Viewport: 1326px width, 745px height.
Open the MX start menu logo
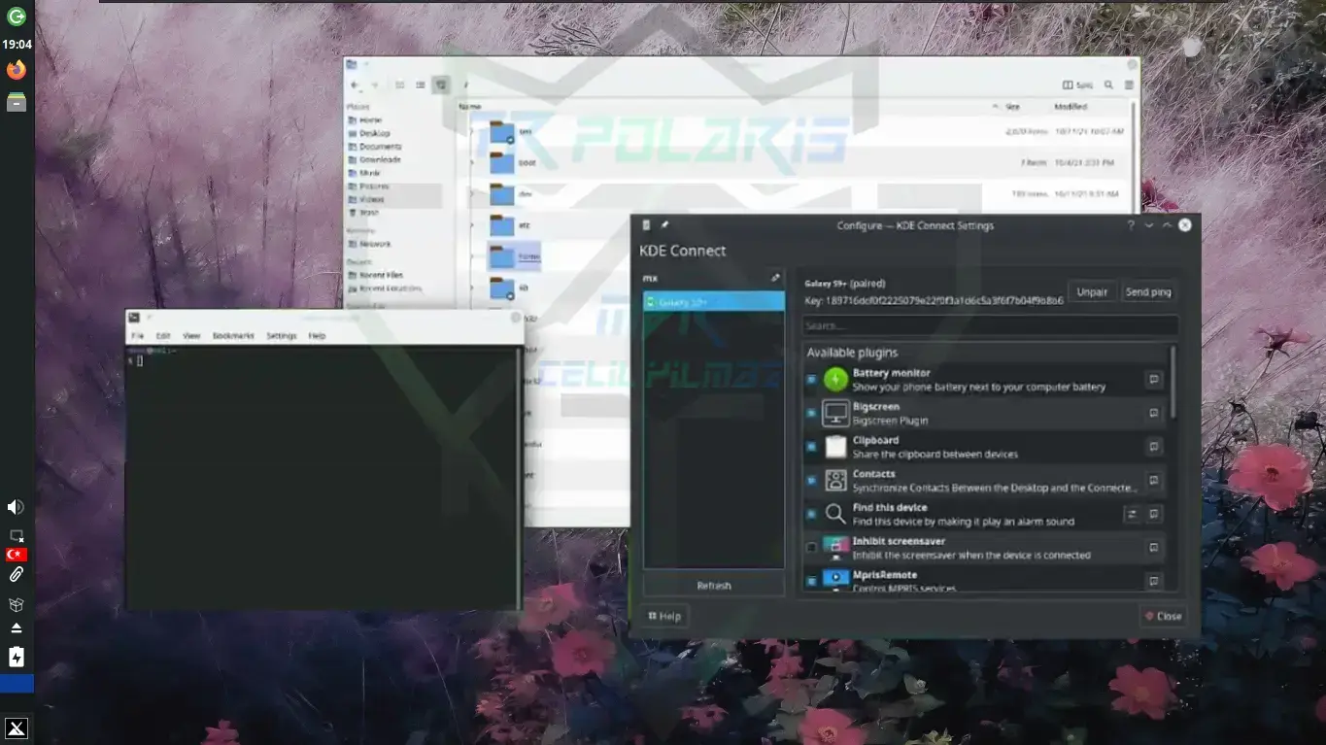[17, 728]
